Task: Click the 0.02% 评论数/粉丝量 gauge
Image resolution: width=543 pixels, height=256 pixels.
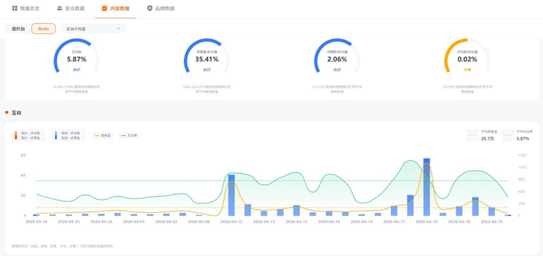Action: (467, 56)
